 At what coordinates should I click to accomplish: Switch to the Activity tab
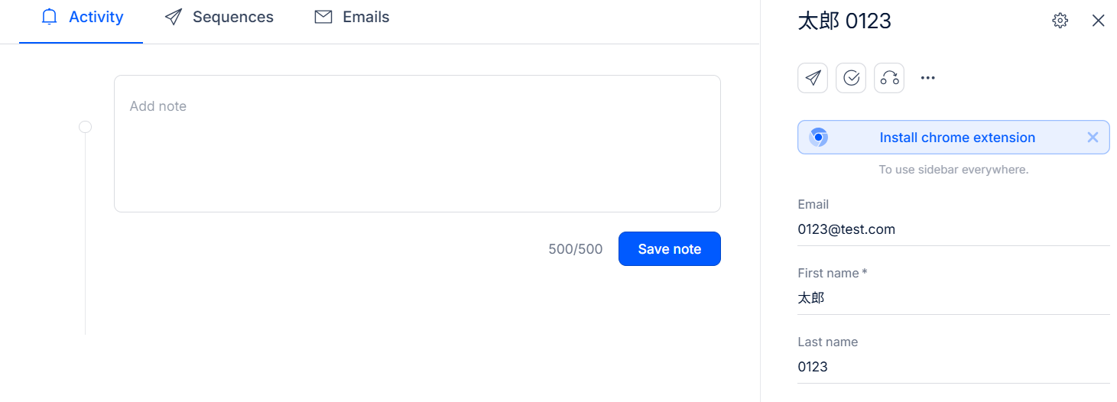click(x=82, y=17)
